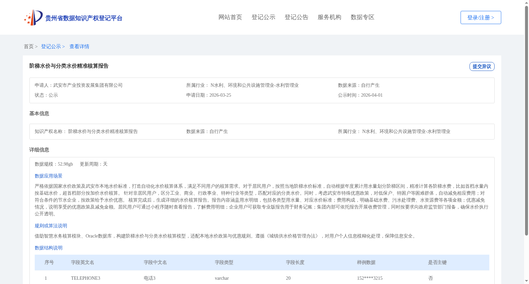The width and height of the screenshot is (529, 284).
Task: Click the 是否主键 column header
Action: click(x=437, y=262)
